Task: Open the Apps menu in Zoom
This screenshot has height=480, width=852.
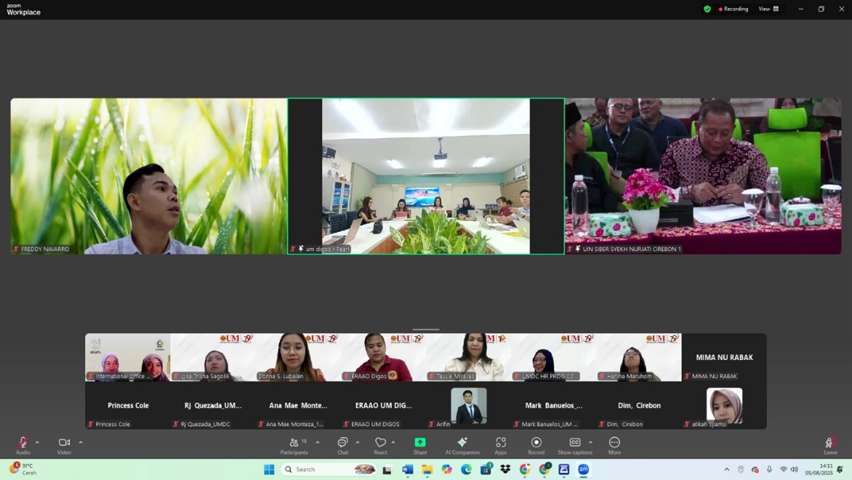Action: 500,445
